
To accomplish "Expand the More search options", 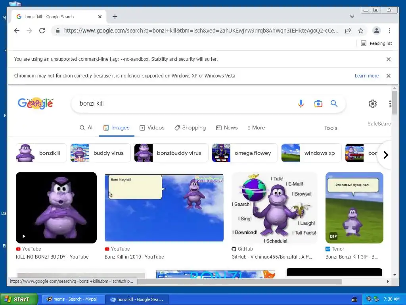I will click(256, 127).
